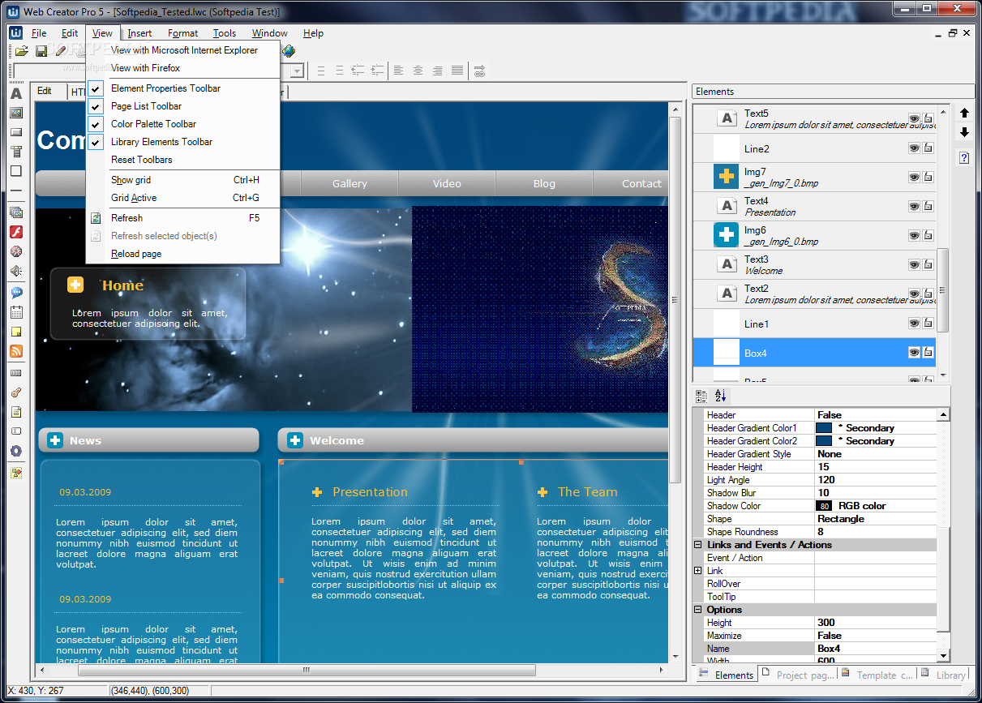
Task: Move element up with black up arrow
Action: [964, 113]
